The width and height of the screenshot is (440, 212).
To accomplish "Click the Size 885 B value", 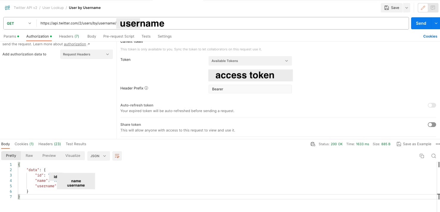I will pos(386,144).
